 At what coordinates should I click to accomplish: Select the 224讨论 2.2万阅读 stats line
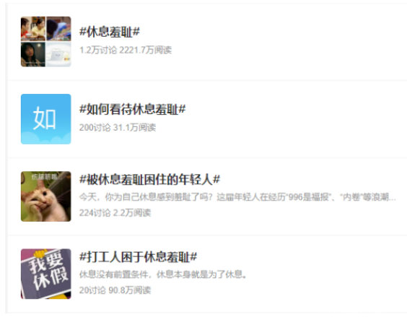[115, 212]
